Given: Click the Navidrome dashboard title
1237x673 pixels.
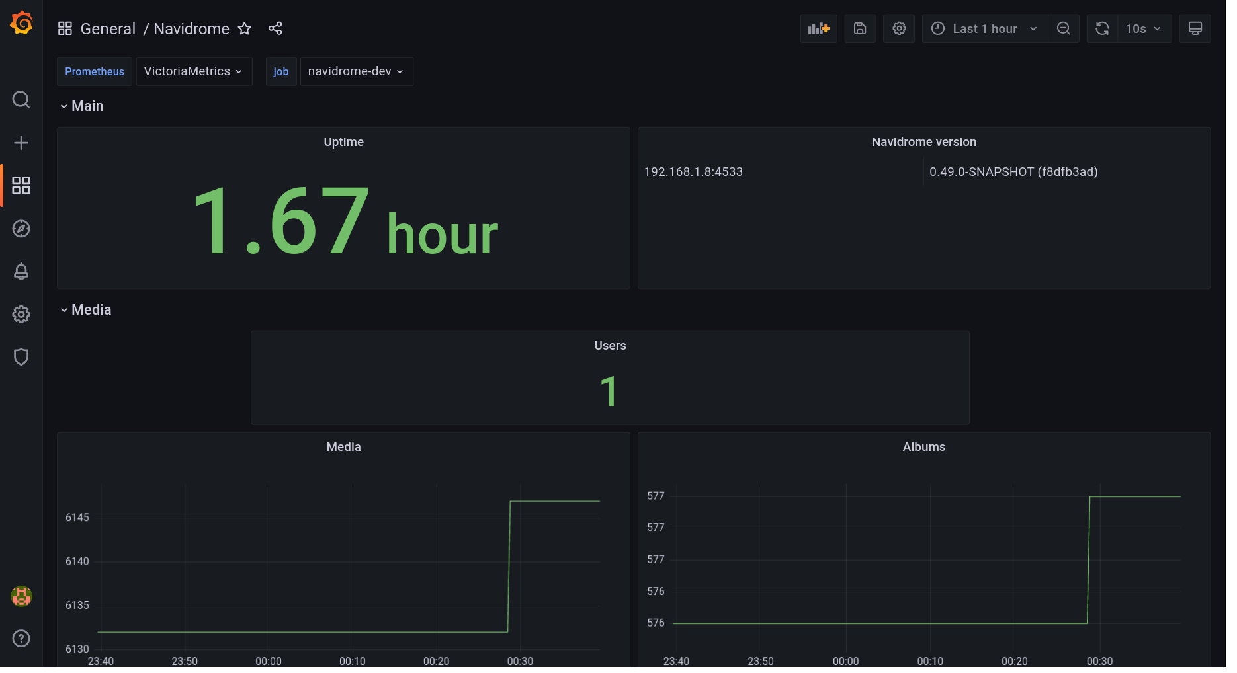Looking at the screenshot, I should pyautogui.click(x=192, y=29).
